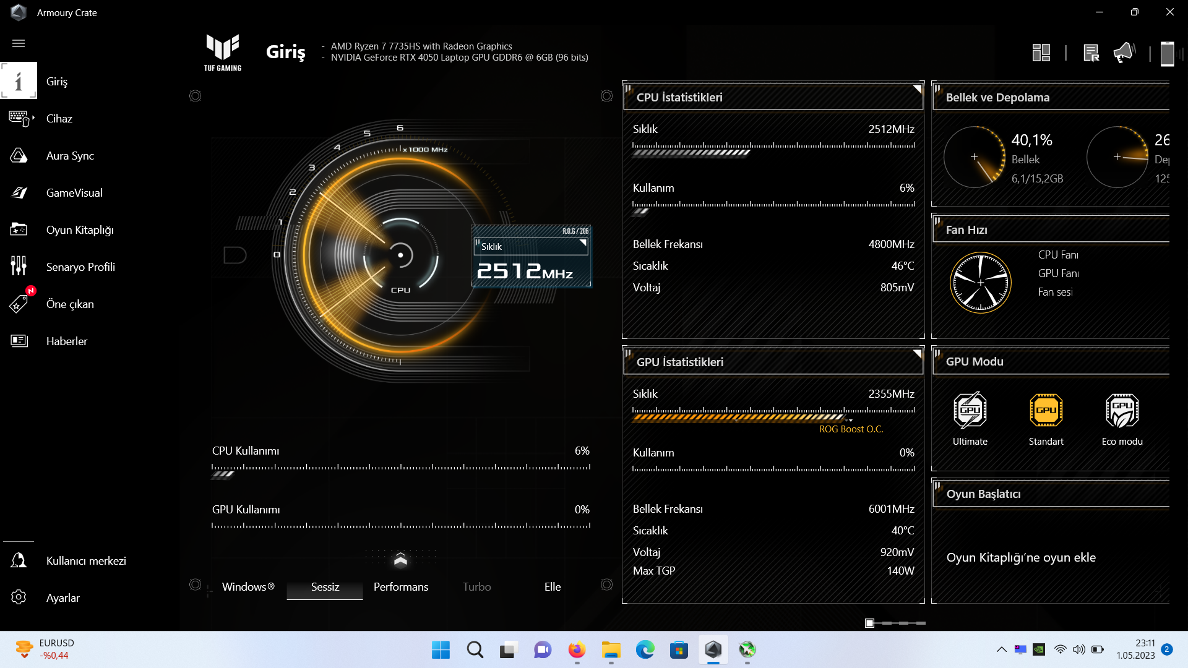Image resolution: width=1188 pixels, height=668 pixels.
Task: Click the dashboard page indicator scrollbar
Action: [x=895, y=623]
